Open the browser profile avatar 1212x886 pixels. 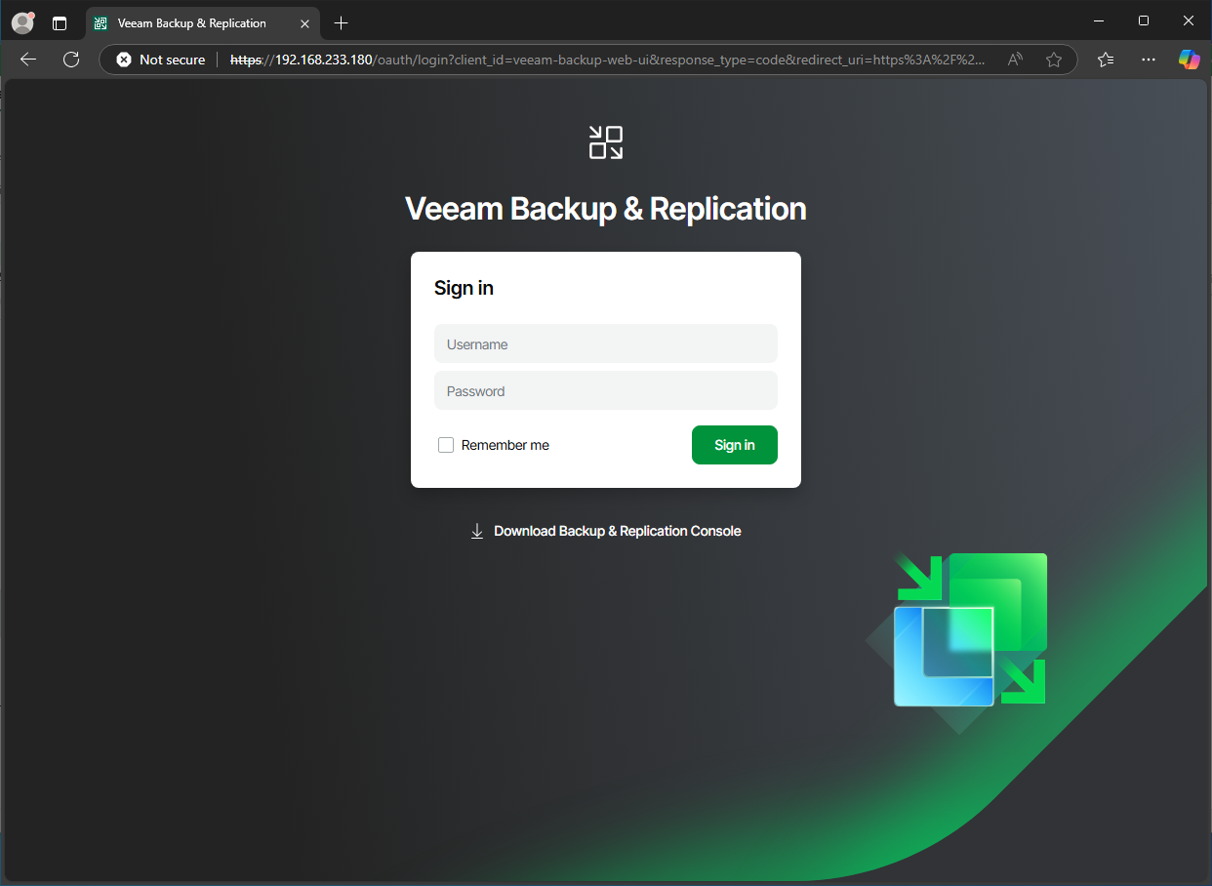pyautogui.click(x=21, y=22)
